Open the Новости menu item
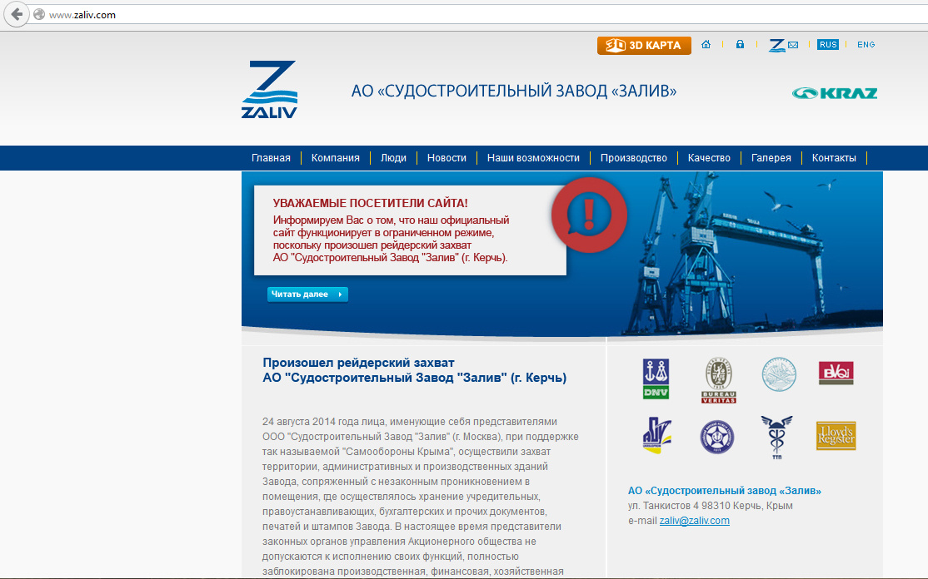 447,158
